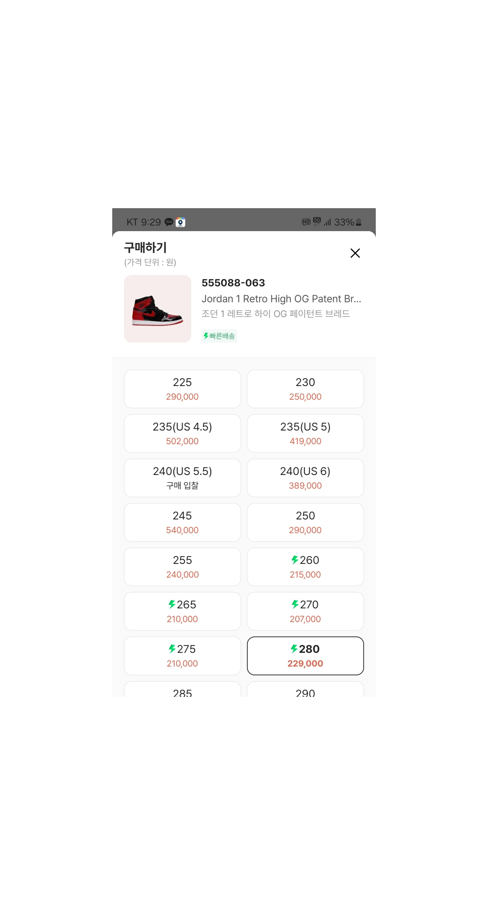
Task: Select size 250 priced 290,000
Action: (x=305, y=522)
